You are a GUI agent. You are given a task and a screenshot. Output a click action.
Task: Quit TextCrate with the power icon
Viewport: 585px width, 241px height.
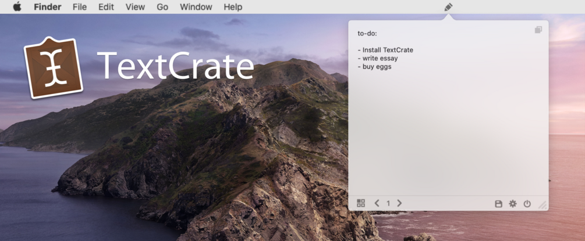click(x=527, y=204)
